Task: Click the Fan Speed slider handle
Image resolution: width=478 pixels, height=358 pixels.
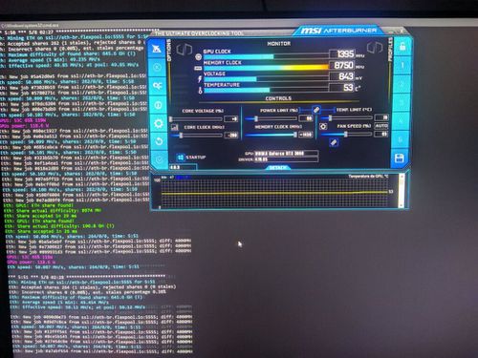Action: (346, 135)
